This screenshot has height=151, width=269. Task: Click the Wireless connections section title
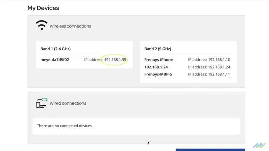70,26
